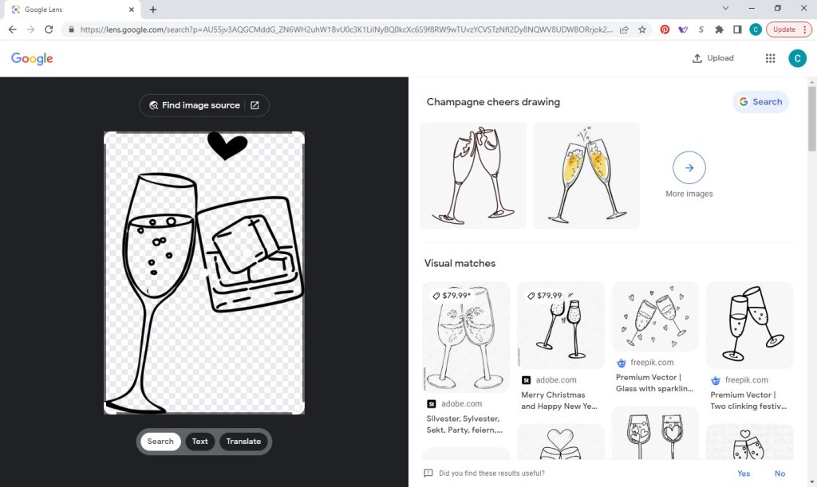Switch to Text mode
This screenshot has height=487, width=817.
click(200, 442)
